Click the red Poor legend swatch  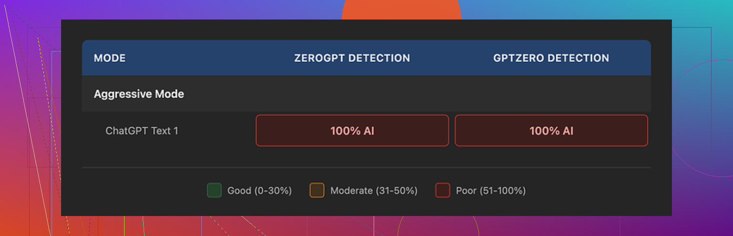pos(443,191)
